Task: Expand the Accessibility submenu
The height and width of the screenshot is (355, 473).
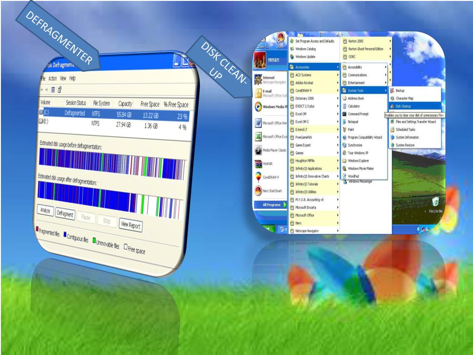Action: (364, 67)
